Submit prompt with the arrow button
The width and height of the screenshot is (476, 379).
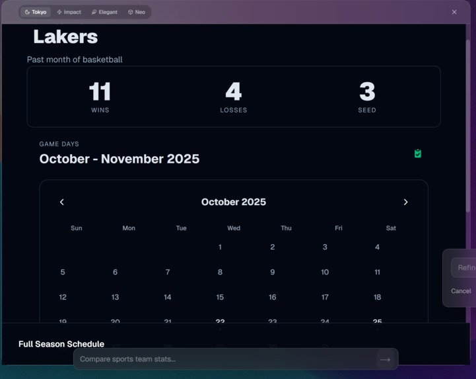(x=386, y=360)
